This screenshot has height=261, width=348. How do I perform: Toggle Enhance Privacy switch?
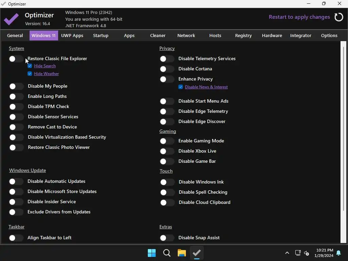(x=167, y=79)
